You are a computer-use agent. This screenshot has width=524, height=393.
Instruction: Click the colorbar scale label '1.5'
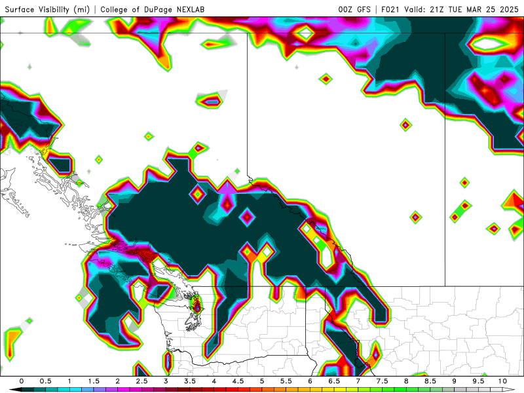click(94, 381)
